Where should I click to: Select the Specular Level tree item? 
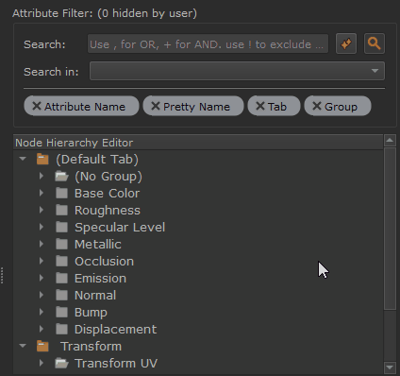[120, 227]
